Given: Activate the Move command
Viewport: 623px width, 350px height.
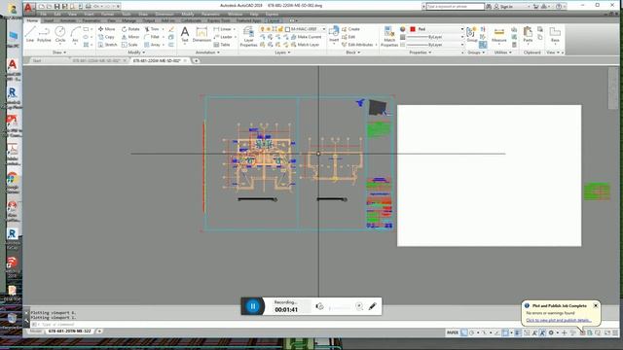Looking at the screenshot, I should click(106, 29).
